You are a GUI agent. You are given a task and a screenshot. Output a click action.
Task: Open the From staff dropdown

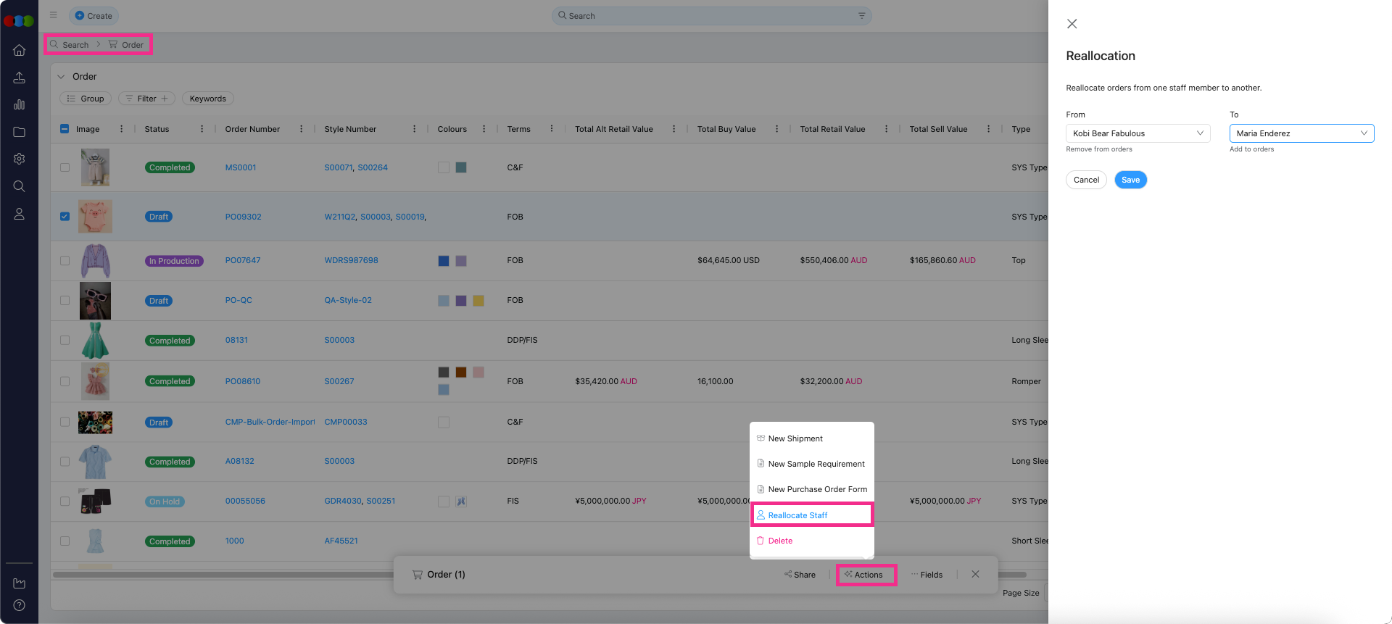click(x=1137, y=133)
